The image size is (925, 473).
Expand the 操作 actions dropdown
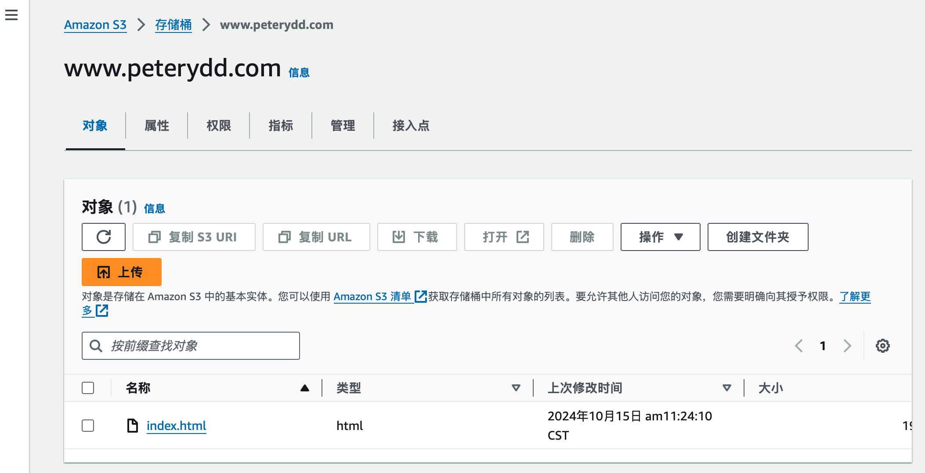coord(660,237)
